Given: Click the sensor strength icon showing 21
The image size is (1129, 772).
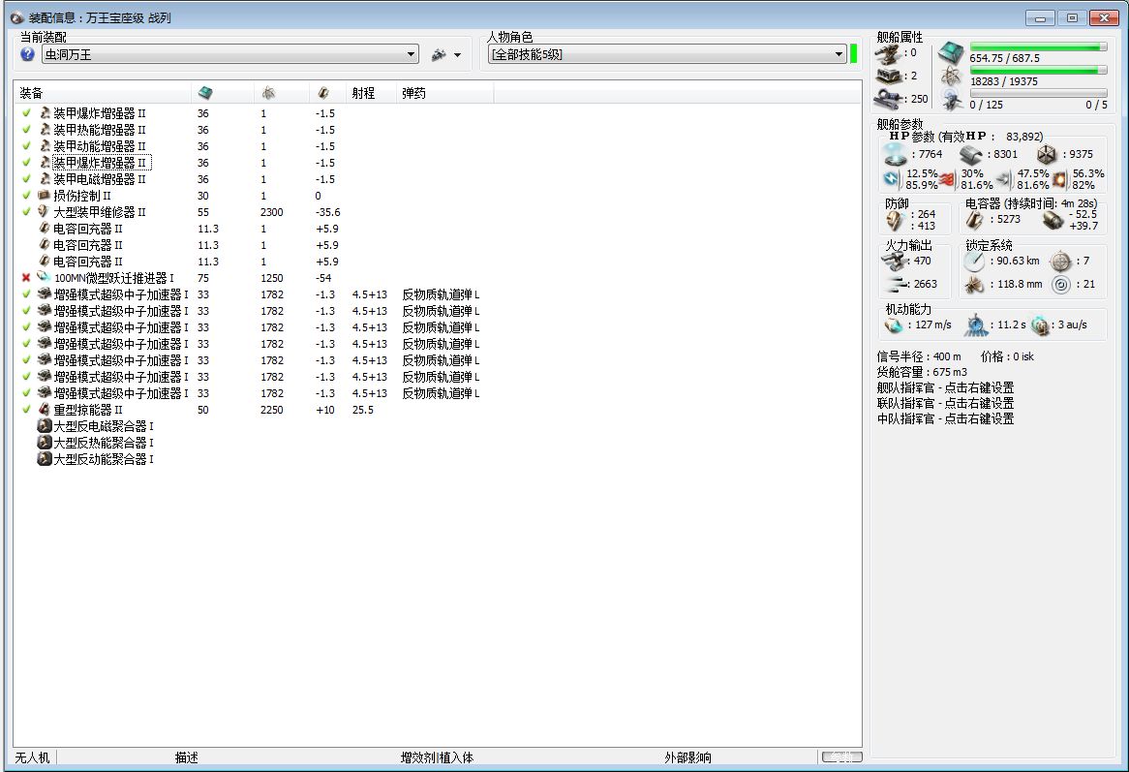Looking at the screenshot, I should tap(1060, 285).
